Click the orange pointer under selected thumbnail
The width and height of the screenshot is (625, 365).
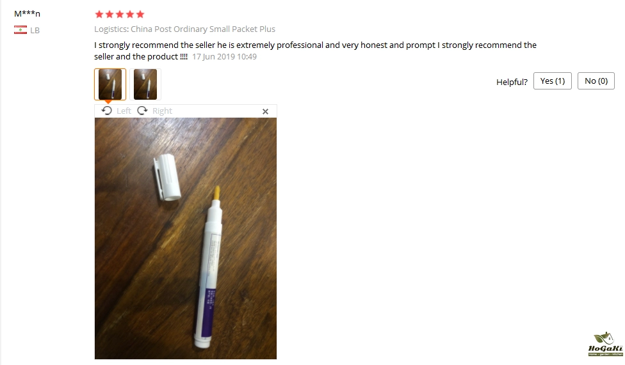click(x=108, y=102)
